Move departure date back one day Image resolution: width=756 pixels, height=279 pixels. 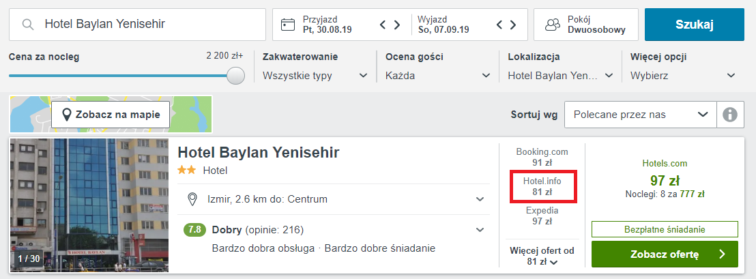tap(499, 25)
